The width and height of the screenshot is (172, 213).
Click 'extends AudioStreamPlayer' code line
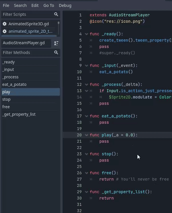coord(120,15)
